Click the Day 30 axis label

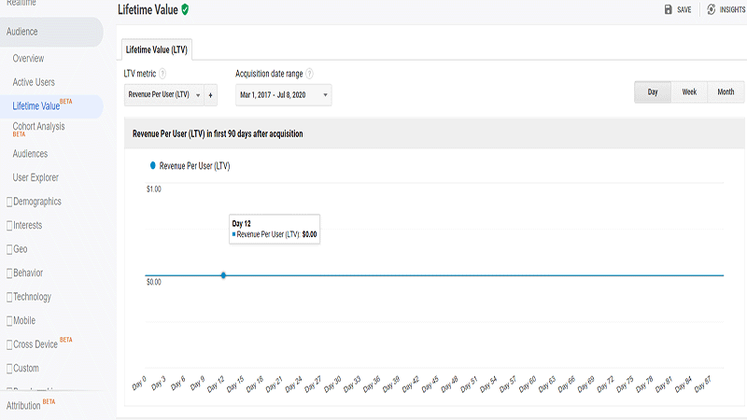coord(333,385)
